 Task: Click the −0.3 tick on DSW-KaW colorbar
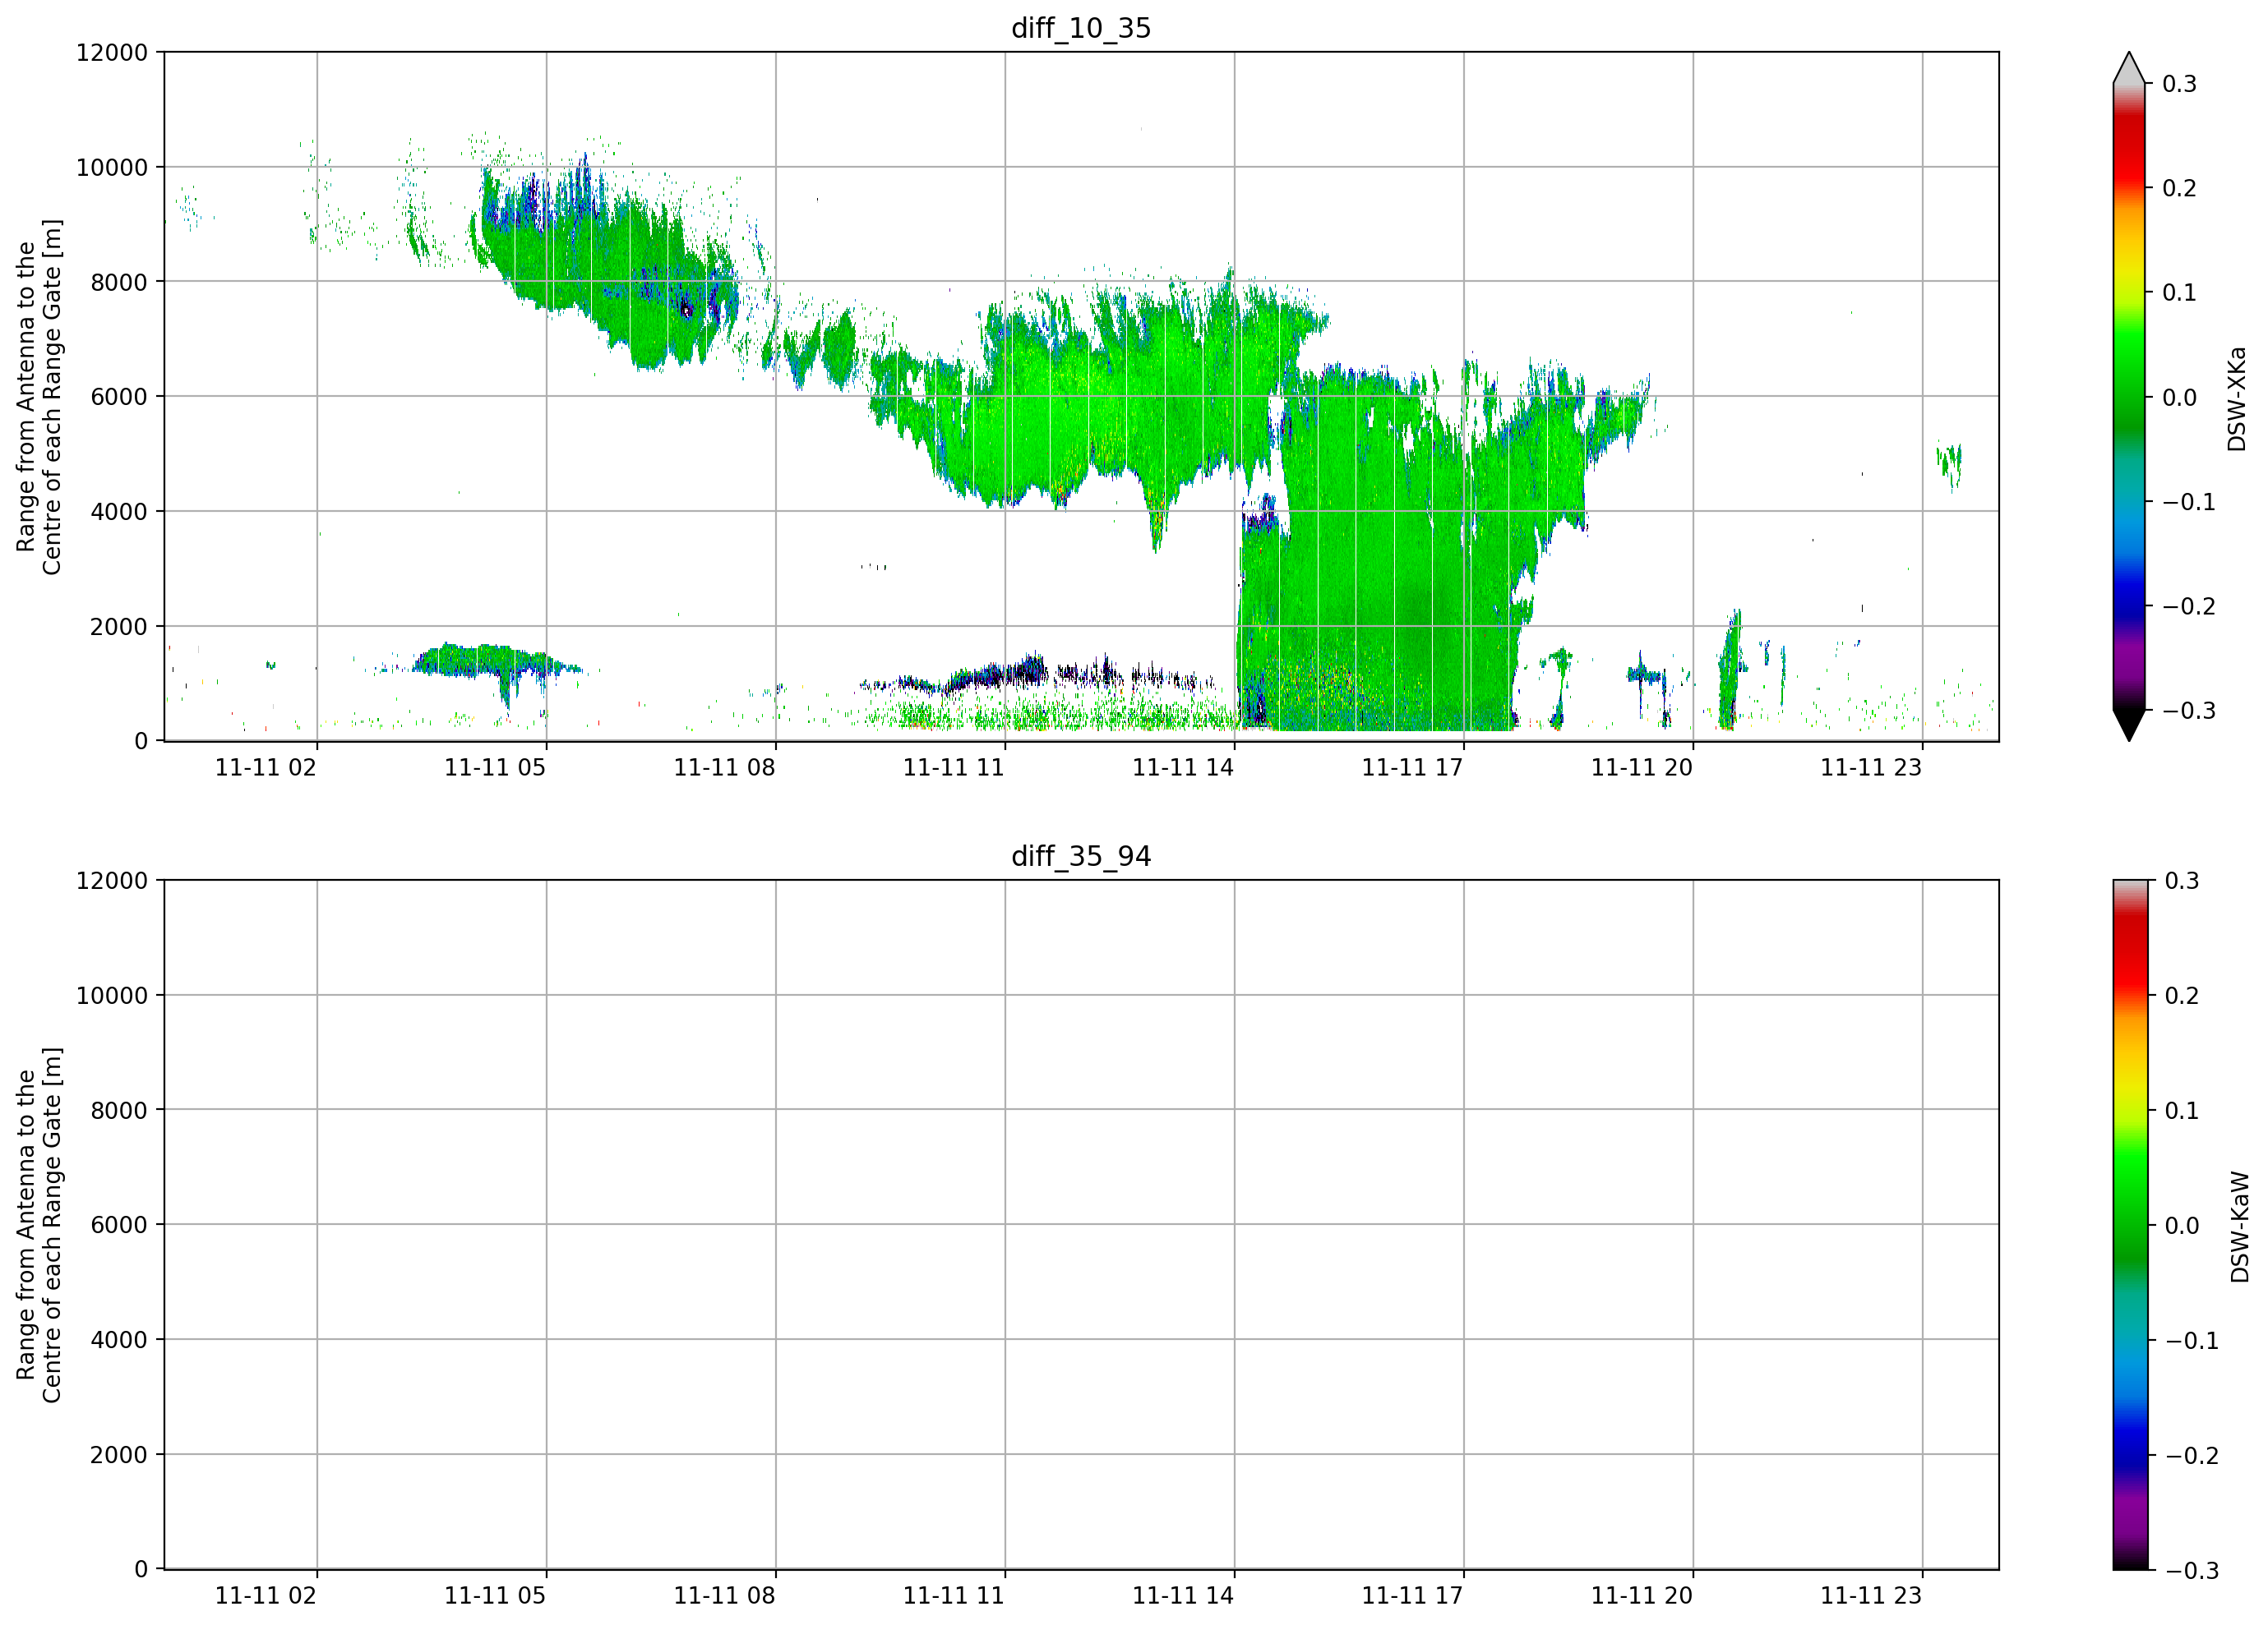pyautogui.click(x=2192, y=1570)
